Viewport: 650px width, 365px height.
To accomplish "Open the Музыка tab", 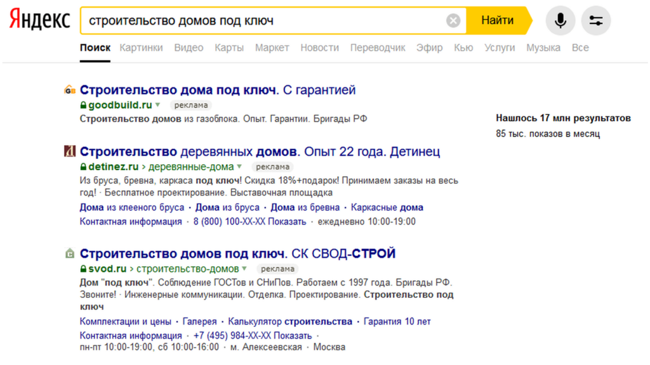I will point(543,48).
